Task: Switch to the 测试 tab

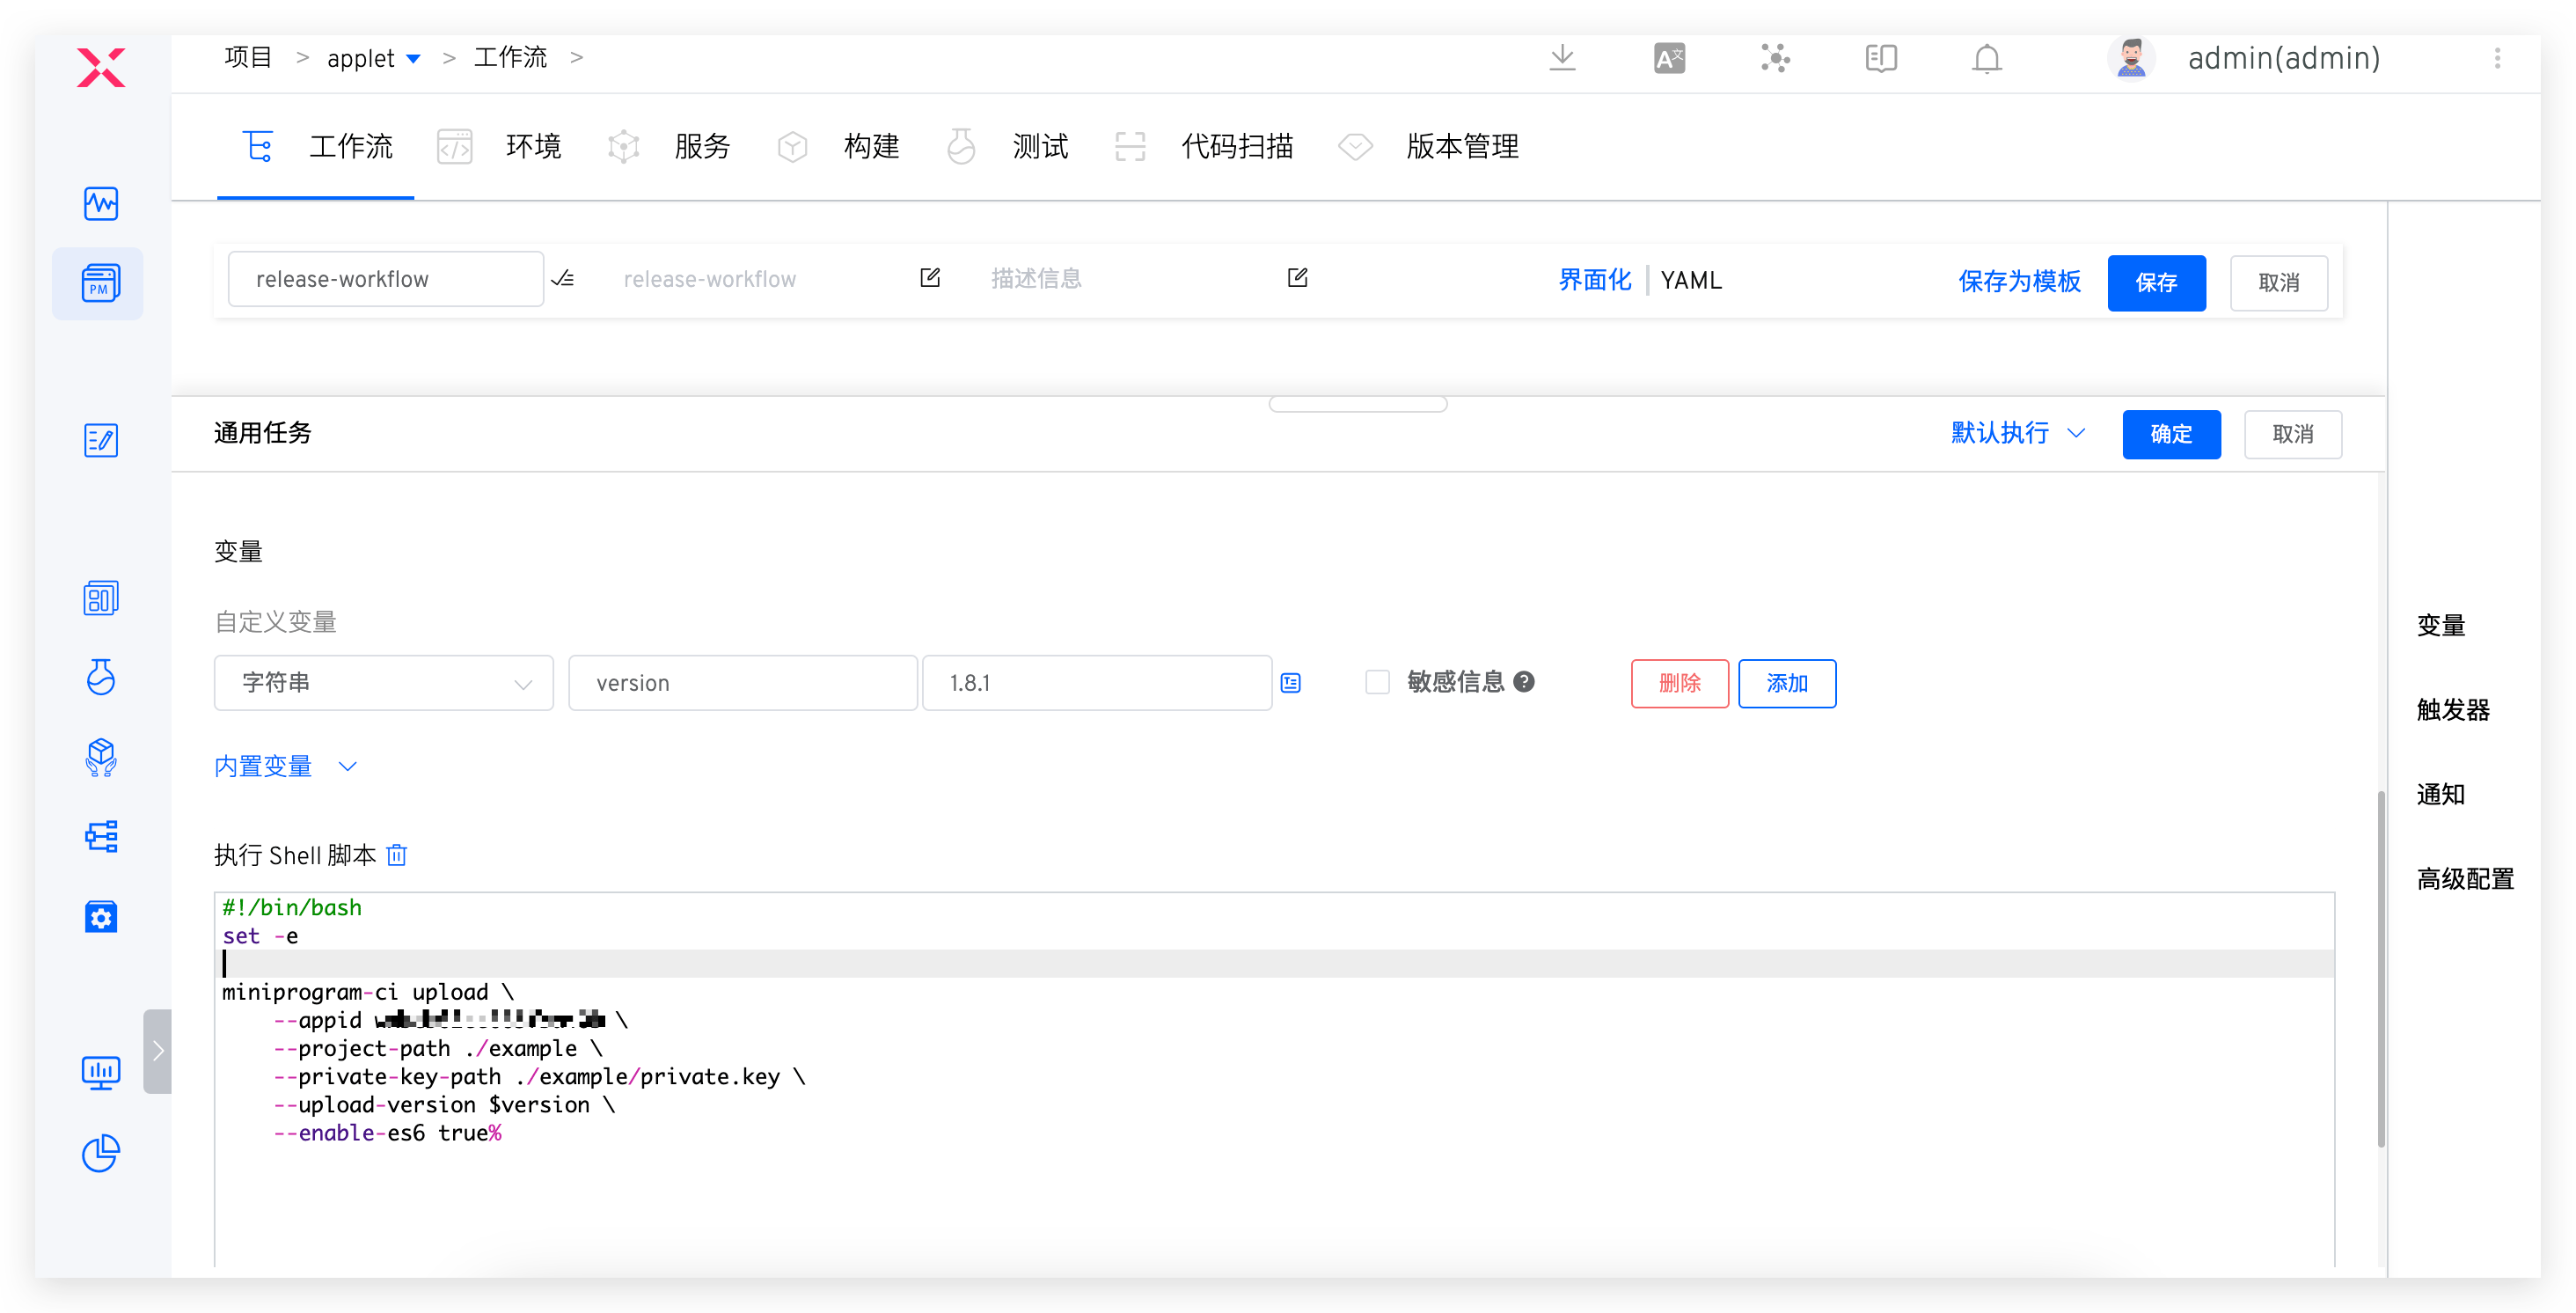Action: [1007, 147]
